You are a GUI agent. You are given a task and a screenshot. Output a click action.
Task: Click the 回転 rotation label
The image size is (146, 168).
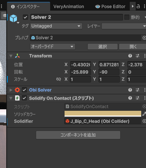pyautogui.click(x=18, y=72)
